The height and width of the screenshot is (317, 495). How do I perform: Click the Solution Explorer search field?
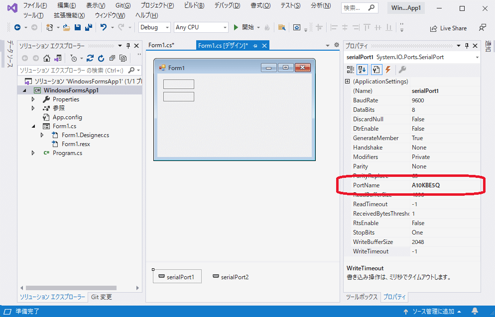point(73,70)
